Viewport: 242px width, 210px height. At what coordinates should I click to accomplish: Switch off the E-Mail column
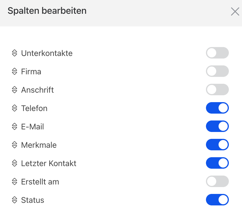point(217,127)
